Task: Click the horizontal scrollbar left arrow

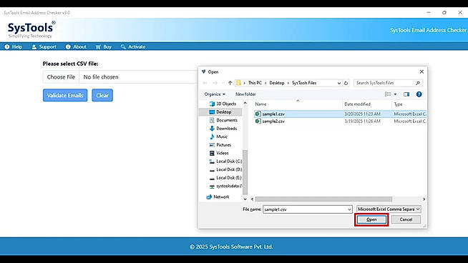Action: point(252,199)
